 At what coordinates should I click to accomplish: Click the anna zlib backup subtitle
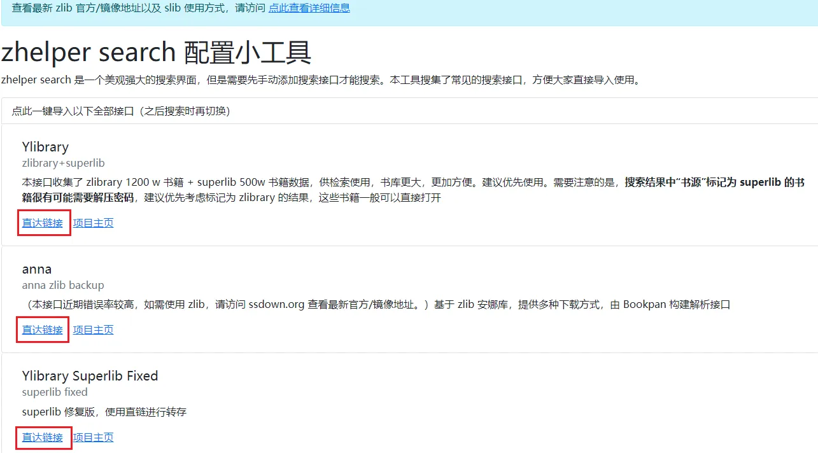coord(63,285)
